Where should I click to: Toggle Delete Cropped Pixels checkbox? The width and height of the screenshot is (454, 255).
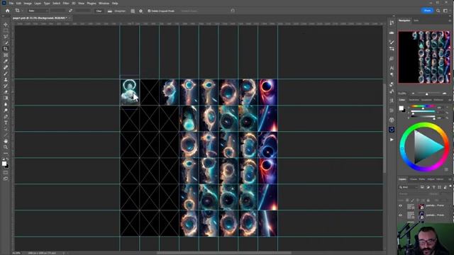[149, 11]
